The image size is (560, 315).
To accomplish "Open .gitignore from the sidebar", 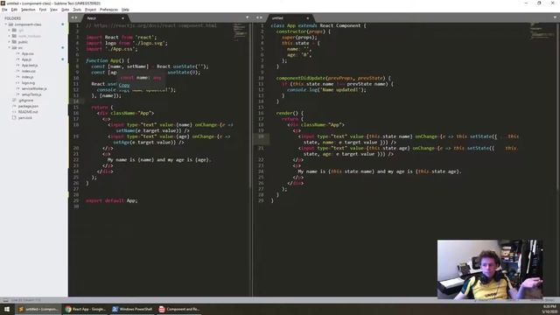I will point(25,101).
